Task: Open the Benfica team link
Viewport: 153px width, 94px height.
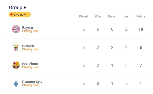Action: tap(28, 46)
